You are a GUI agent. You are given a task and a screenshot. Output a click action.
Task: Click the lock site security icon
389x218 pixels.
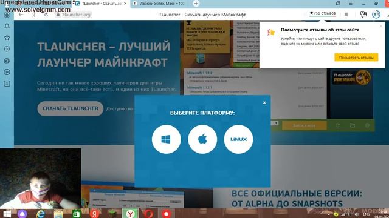[x=58, y=15]
